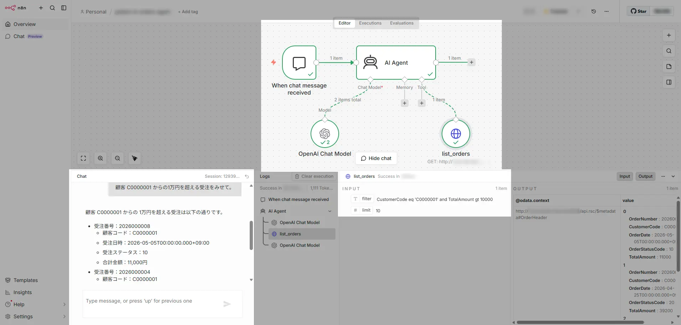
Task: Zoom out on the canvas
Action: click(x=118, y=158)
